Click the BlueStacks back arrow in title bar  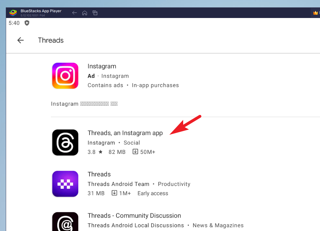74,13
